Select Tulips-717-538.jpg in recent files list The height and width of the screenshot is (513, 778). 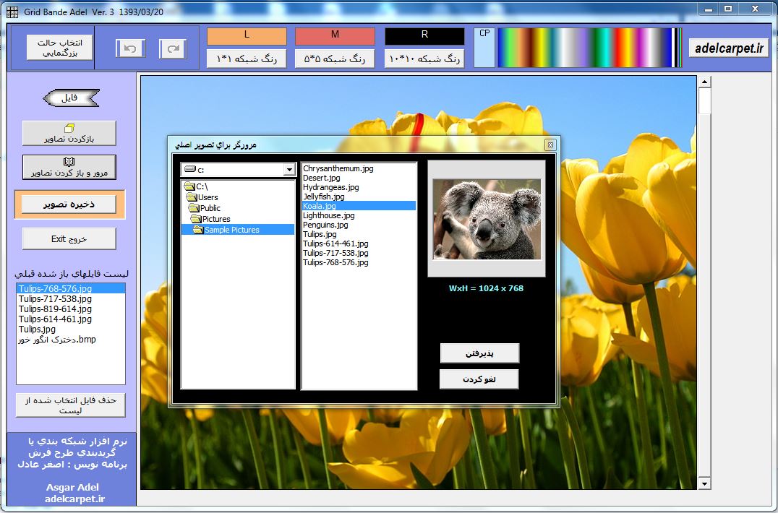(x=56, y=298)
